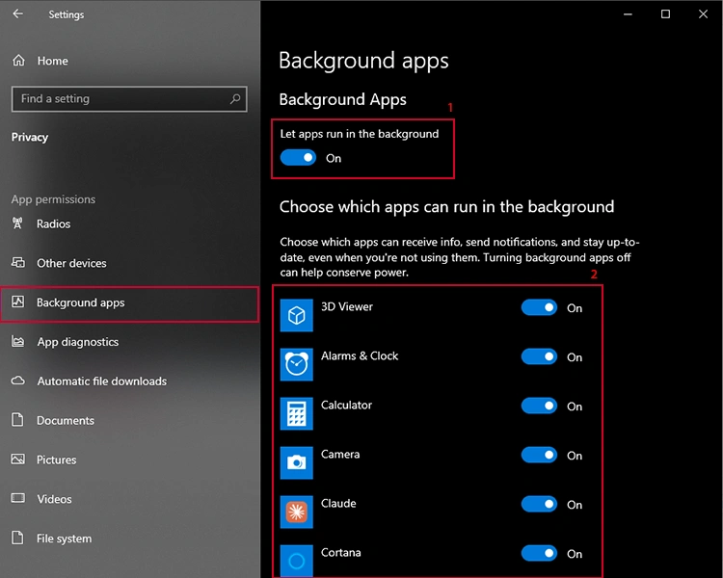Click the Cortana circle icon
723x578 pixels.
point(297,561)
